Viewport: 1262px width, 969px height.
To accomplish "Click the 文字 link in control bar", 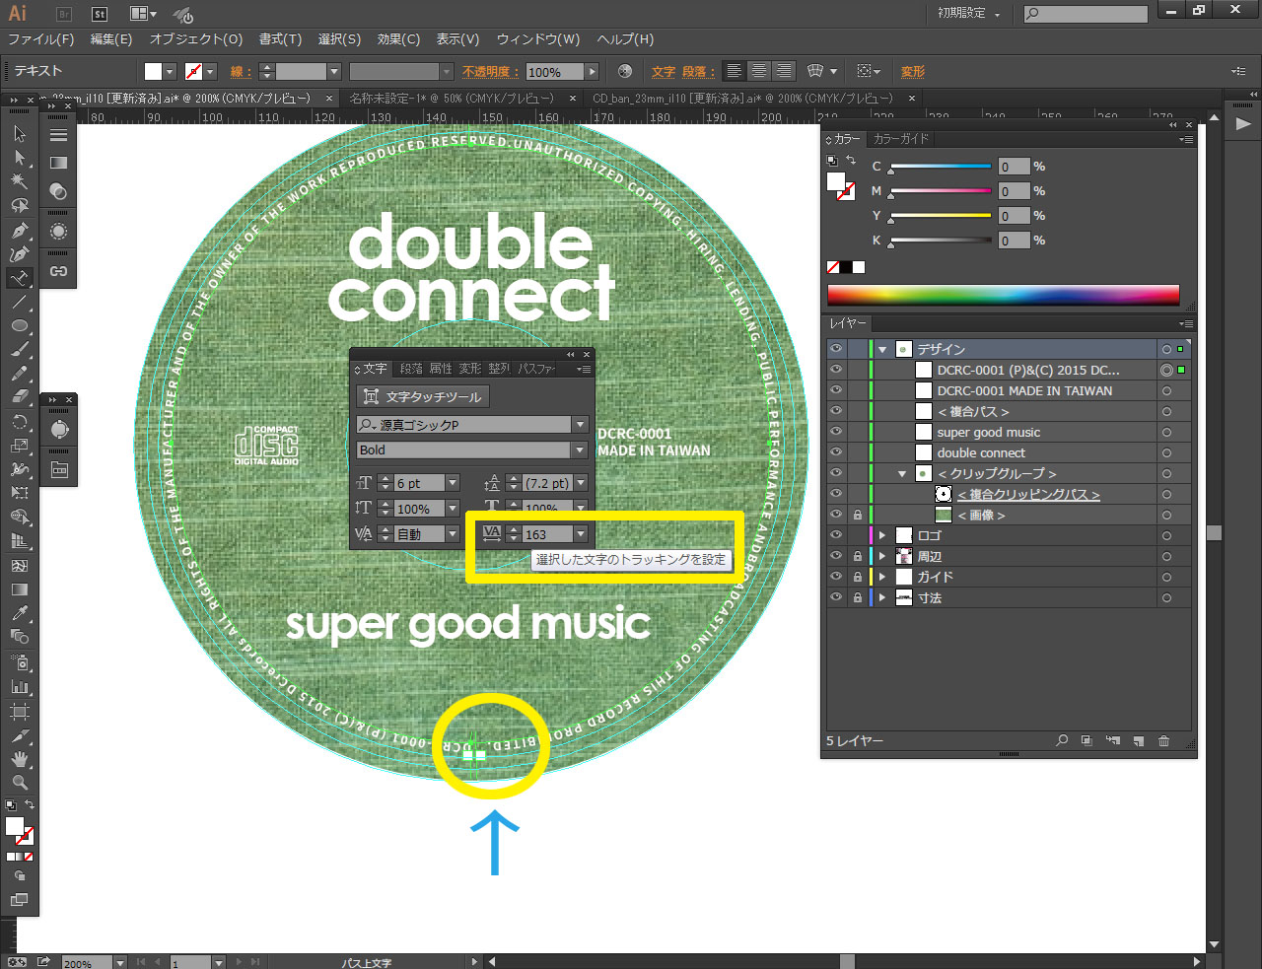I will click(664, 71).
